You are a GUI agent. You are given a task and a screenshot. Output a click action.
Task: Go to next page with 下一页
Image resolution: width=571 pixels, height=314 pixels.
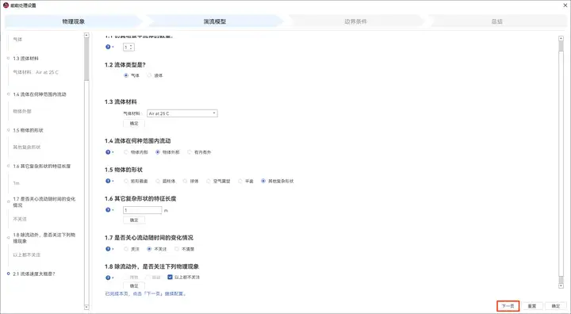508,306
